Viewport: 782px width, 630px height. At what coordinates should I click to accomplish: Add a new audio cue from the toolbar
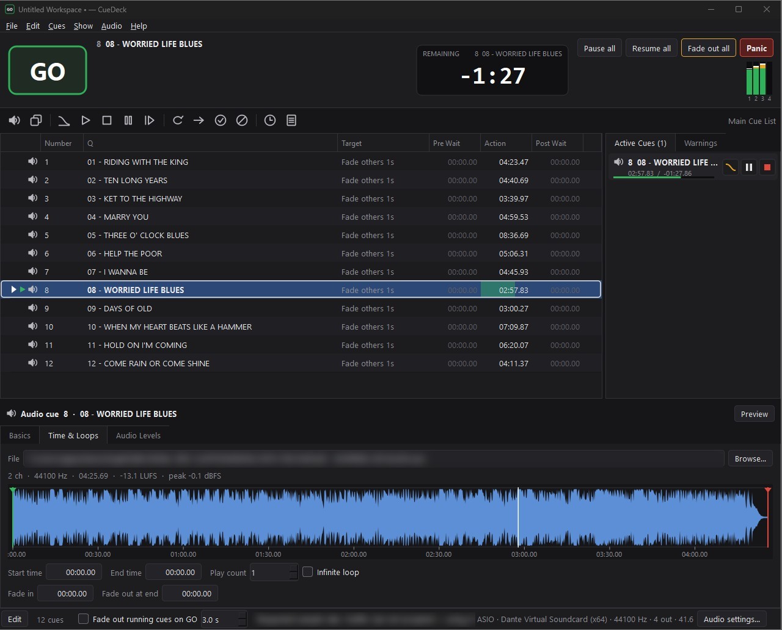point(15,120)
